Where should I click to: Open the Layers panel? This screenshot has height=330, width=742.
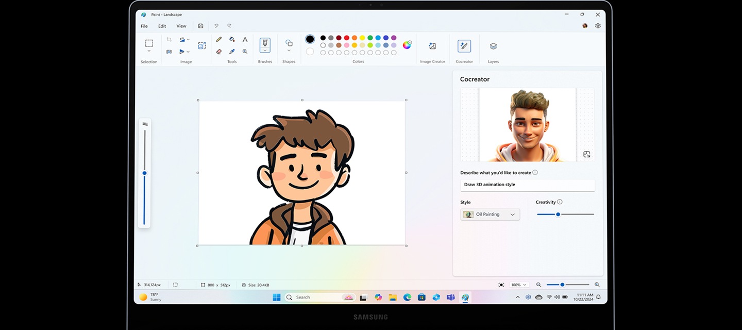point(493,46)
